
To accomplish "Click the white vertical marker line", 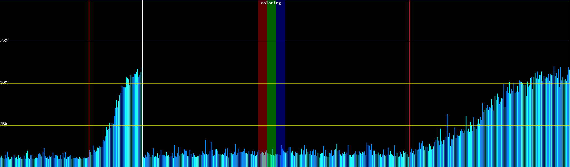I will tap(142, 33).
